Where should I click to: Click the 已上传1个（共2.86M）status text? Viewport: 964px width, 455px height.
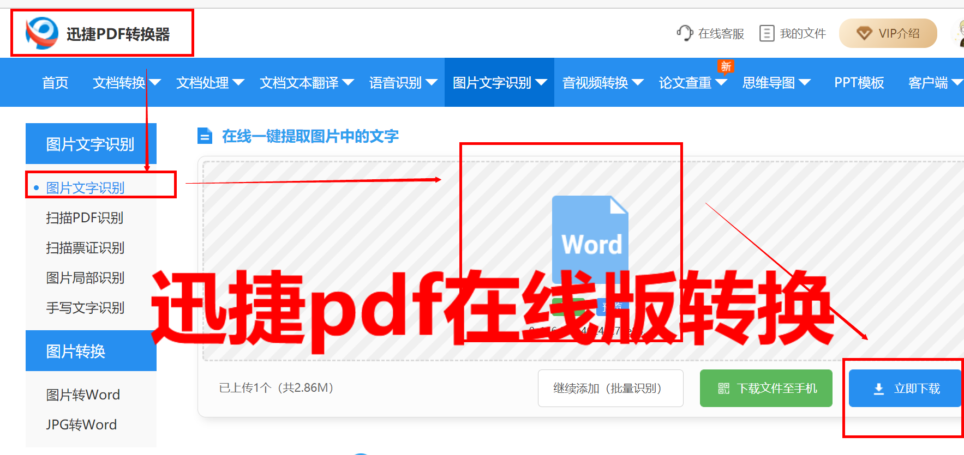[277, 387]
